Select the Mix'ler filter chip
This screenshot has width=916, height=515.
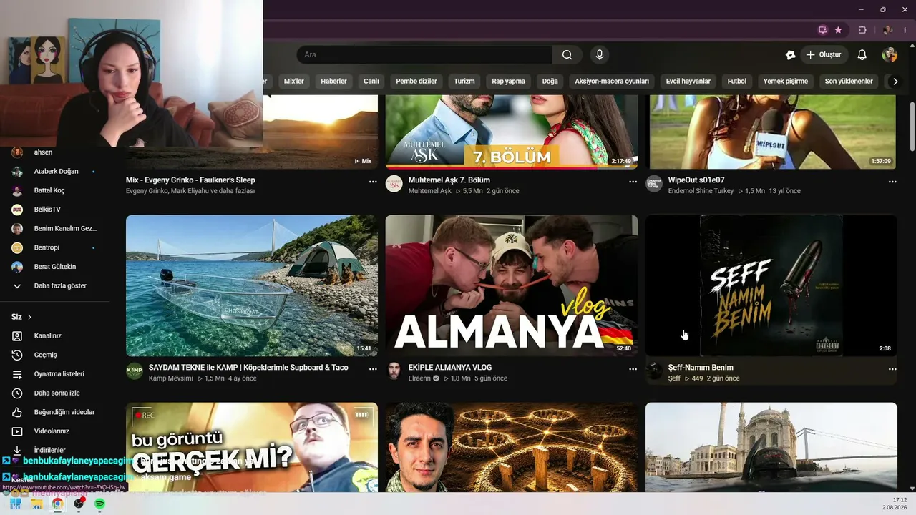(294, 82)
